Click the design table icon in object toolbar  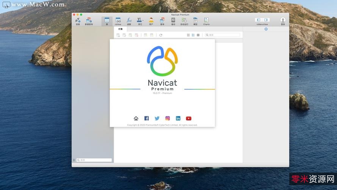(x=124, y=35)
